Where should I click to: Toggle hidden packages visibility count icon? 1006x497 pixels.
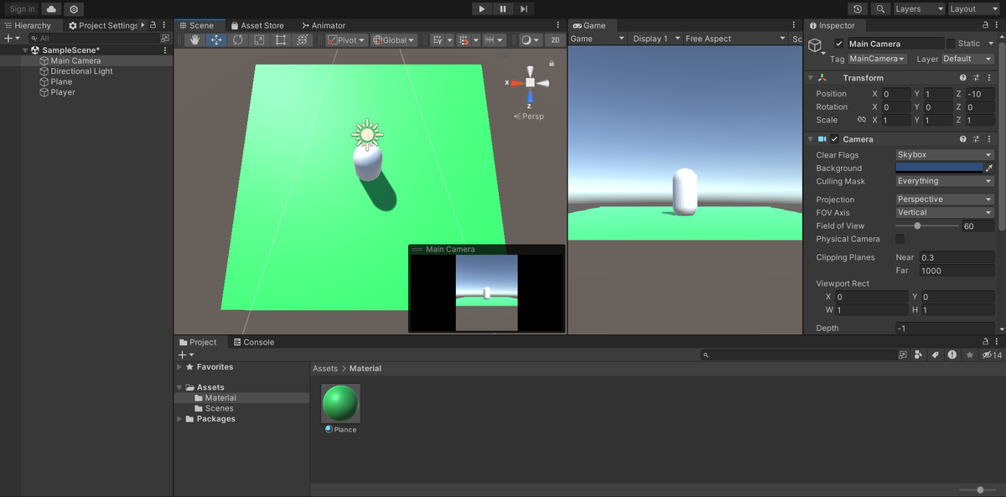tap(992, 355)
